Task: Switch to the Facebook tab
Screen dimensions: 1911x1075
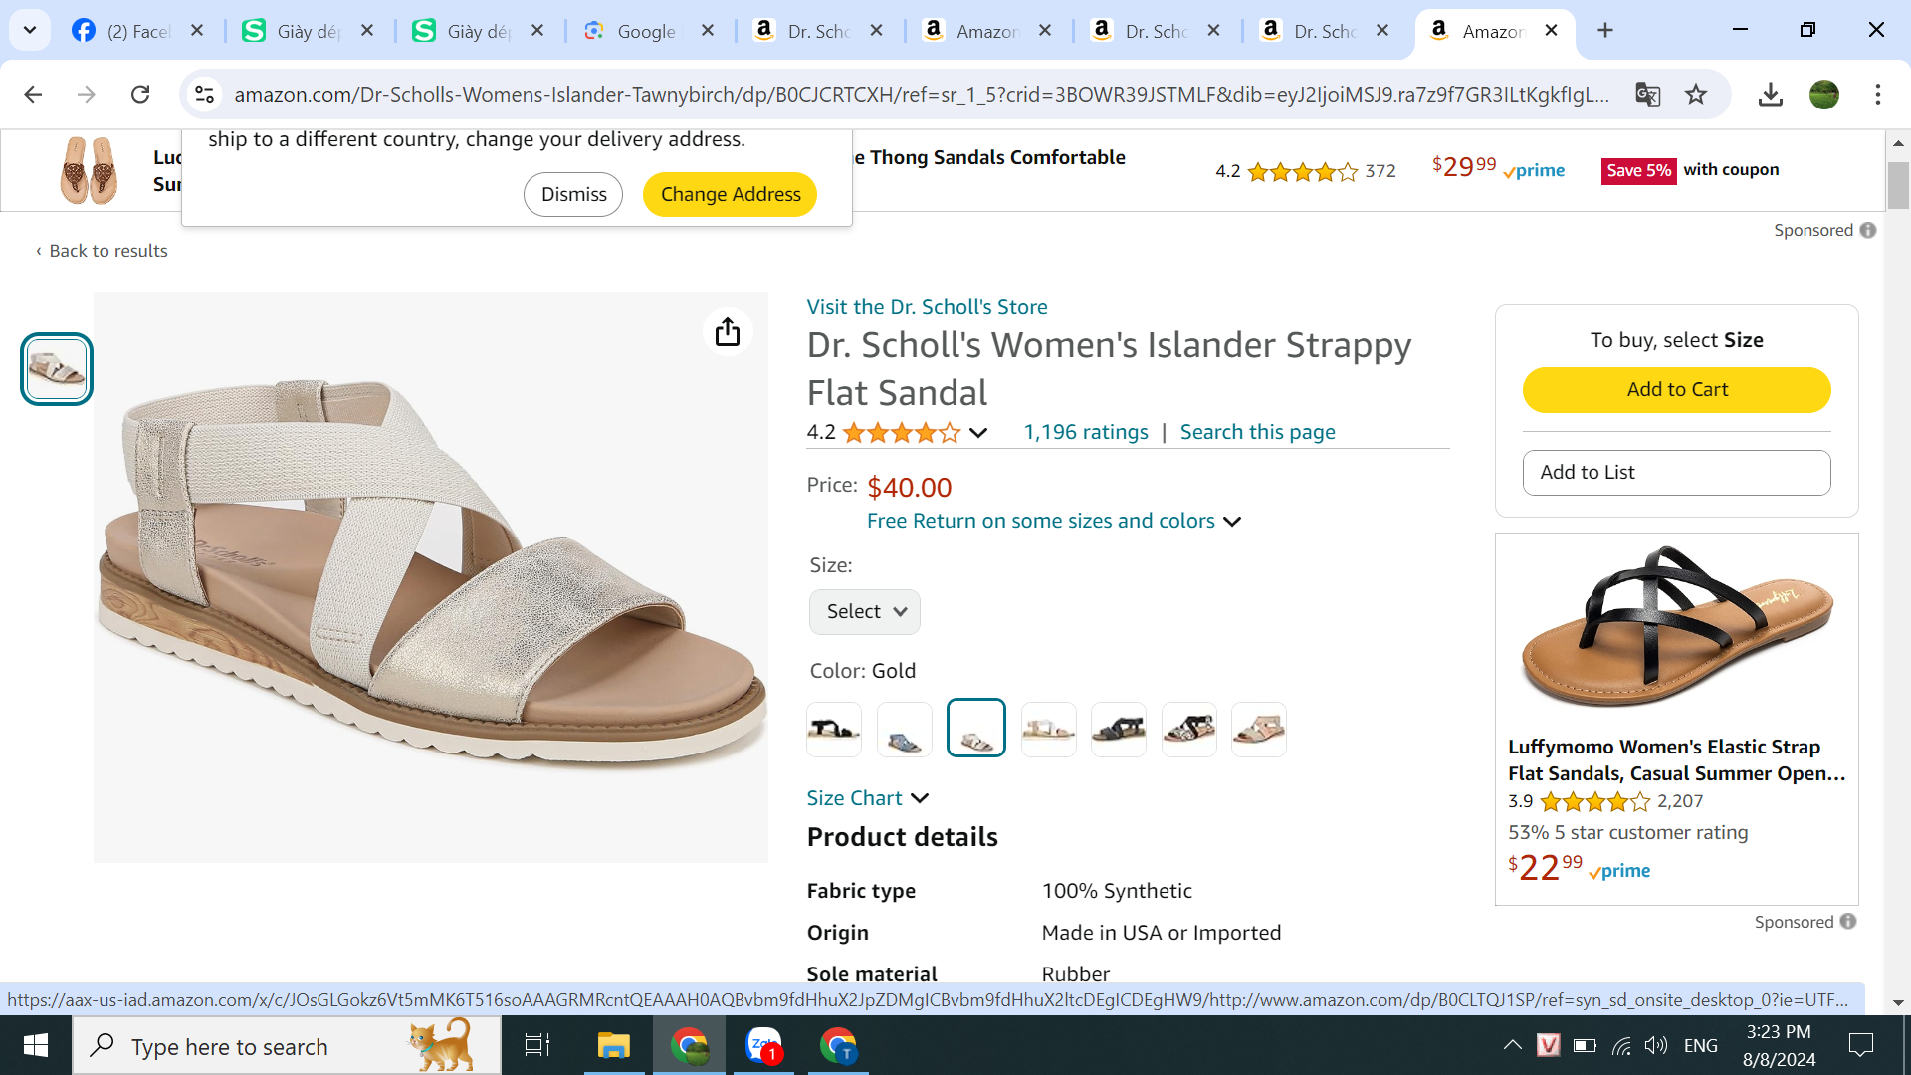Action: [136, 31]
